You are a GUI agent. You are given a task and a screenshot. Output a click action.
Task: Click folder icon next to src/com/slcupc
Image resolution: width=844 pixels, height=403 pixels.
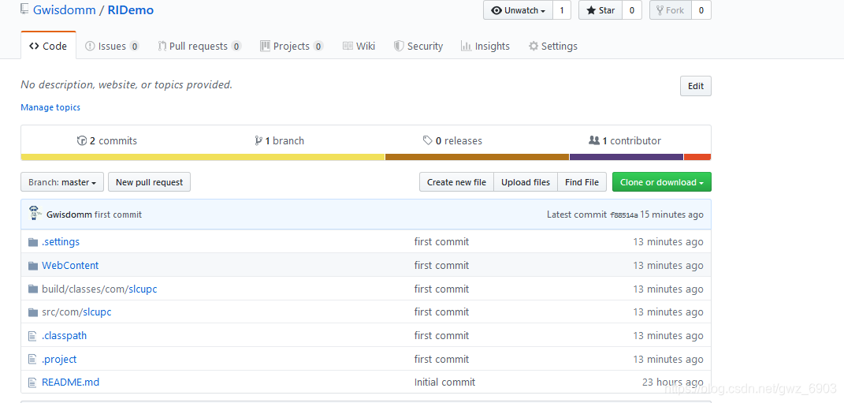coord(33,312)
